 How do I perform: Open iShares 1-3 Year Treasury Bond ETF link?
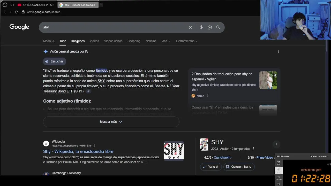tap(111, 89)
